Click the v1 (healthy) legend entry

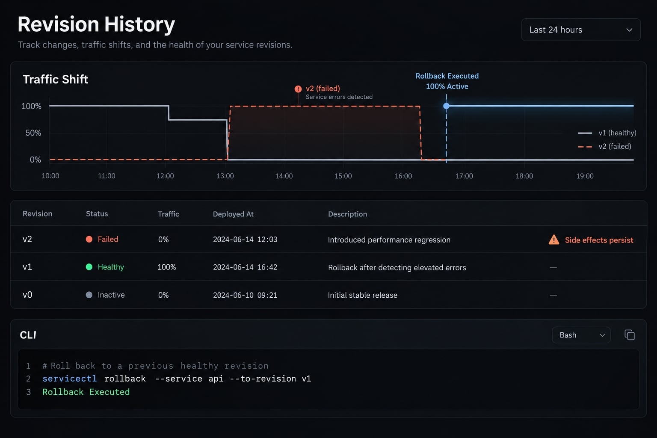pyautogui.click(x=607, y=133)
